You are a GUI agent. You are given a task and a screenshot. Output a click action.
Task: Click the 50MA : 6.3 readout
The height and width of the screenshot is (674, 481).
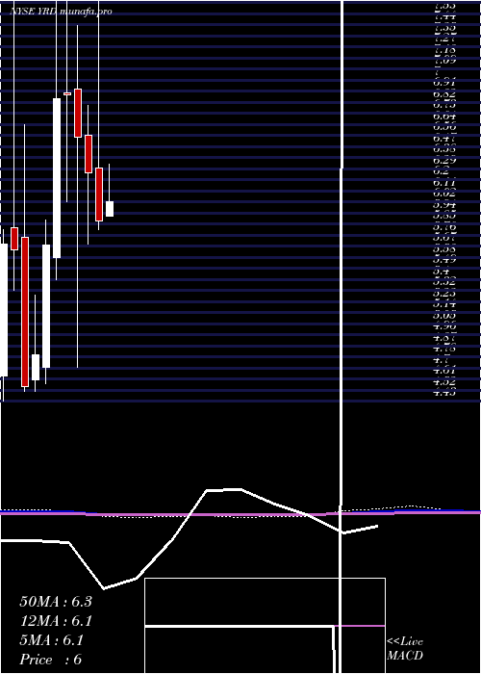click(56, 602)
